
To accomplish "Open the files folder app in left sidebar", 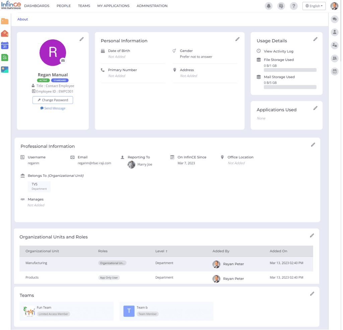I will click(x=5, y=21).
